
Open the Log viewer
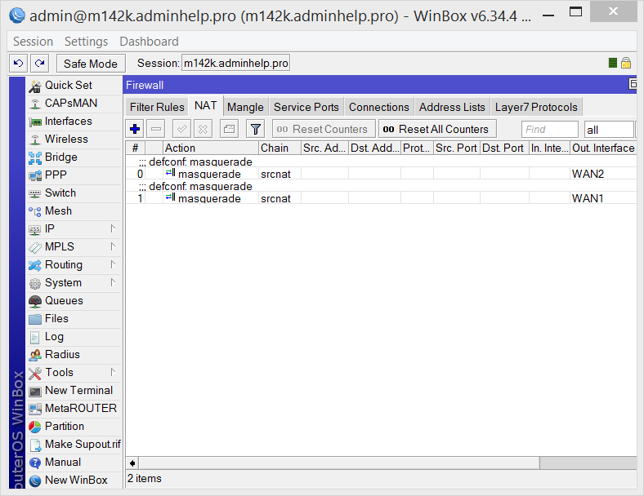point(74,337)
